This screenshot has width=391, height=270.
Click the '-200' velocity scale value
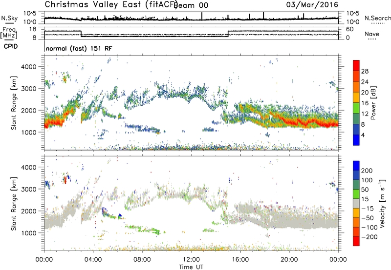tap(369, 237)
